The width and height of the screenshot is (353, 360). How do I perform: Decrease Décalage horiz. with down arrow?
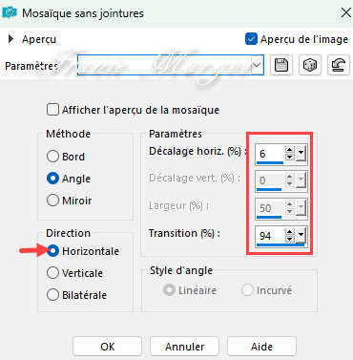(x=289, y=158)
